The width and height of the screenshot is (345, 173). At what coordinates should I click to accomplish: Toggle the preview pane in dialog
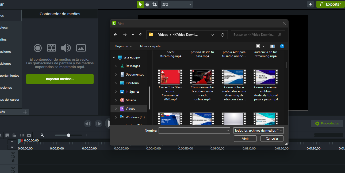click(273, 46)
